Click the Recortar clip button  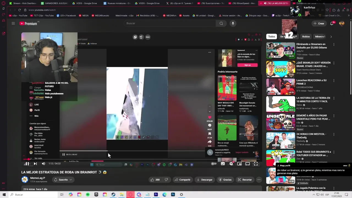coord(245,180)
